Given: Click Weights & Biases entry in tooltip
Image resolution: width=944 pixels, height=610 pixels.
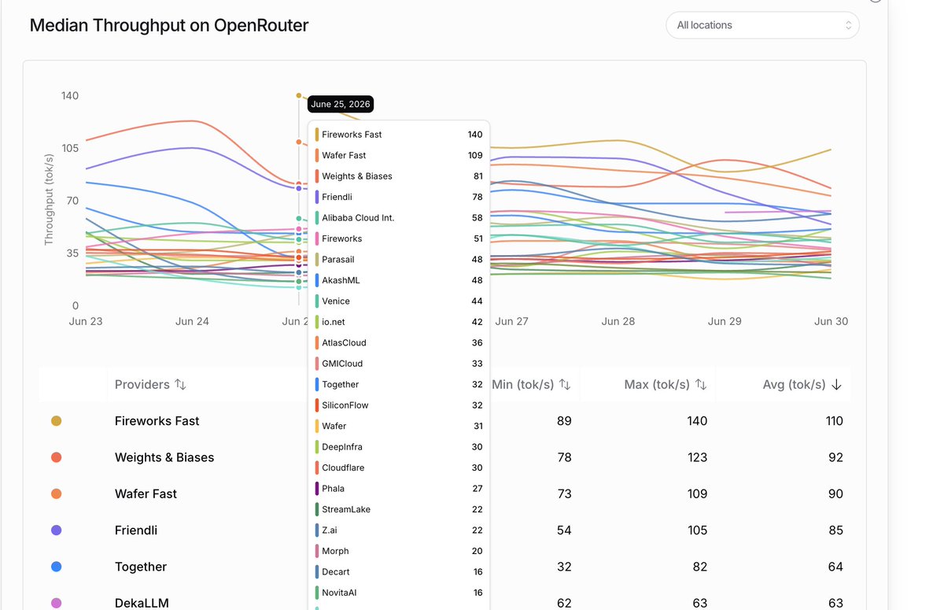Looking at the screenshot, I should click(x=399, y=176).
